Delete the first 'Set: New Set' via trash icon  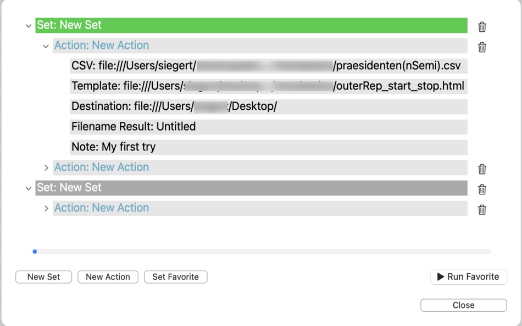[x=481, y=25]
